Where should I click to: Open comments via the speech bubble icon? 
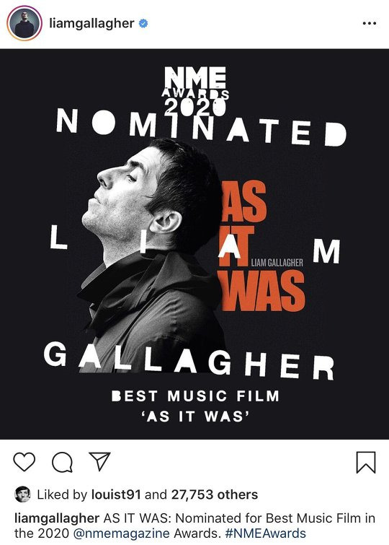pyautogui.click(x=62, y=462)
